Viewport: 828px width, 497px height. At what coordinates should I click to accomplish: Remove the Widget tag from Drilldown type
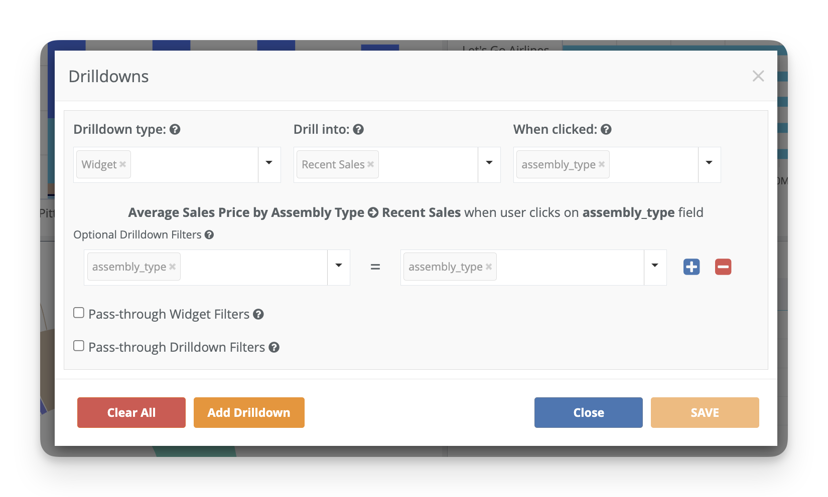coord(123,164)
